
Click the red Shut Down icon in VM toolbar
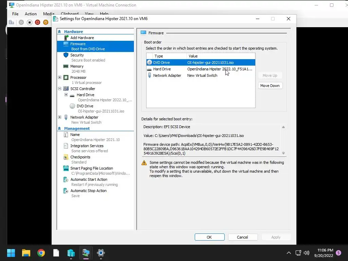pos(37,22)
